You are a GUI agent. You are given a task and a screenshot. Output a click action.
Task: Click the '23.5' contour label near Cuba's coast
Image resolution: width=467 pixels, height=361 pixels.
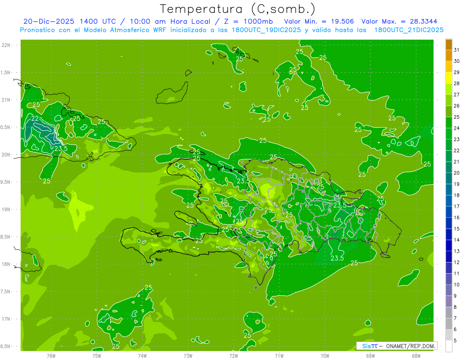61,148
